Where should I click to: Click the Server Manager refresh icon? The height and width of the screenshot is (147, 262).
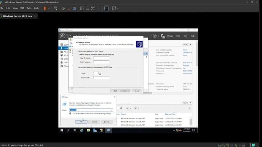click(155, 36)
